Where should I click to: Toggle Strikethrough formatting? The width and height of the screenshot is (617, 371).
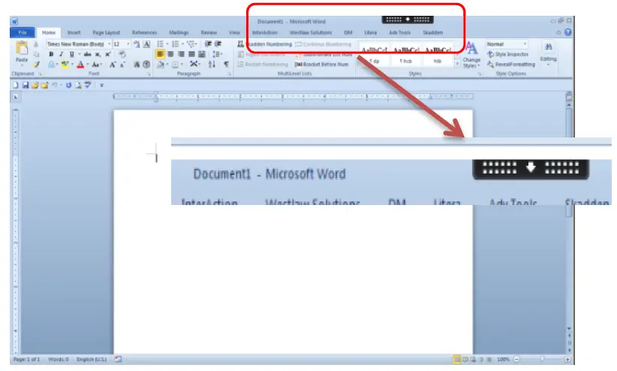pos(87,54)
